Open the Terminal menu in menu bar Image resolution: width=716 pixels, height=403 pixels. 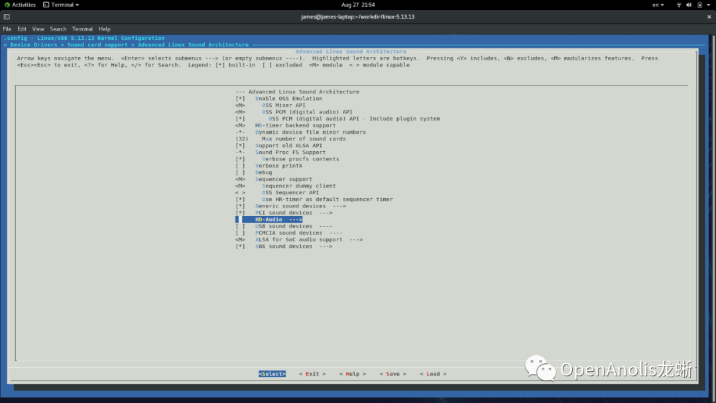[x=82, y=29]
